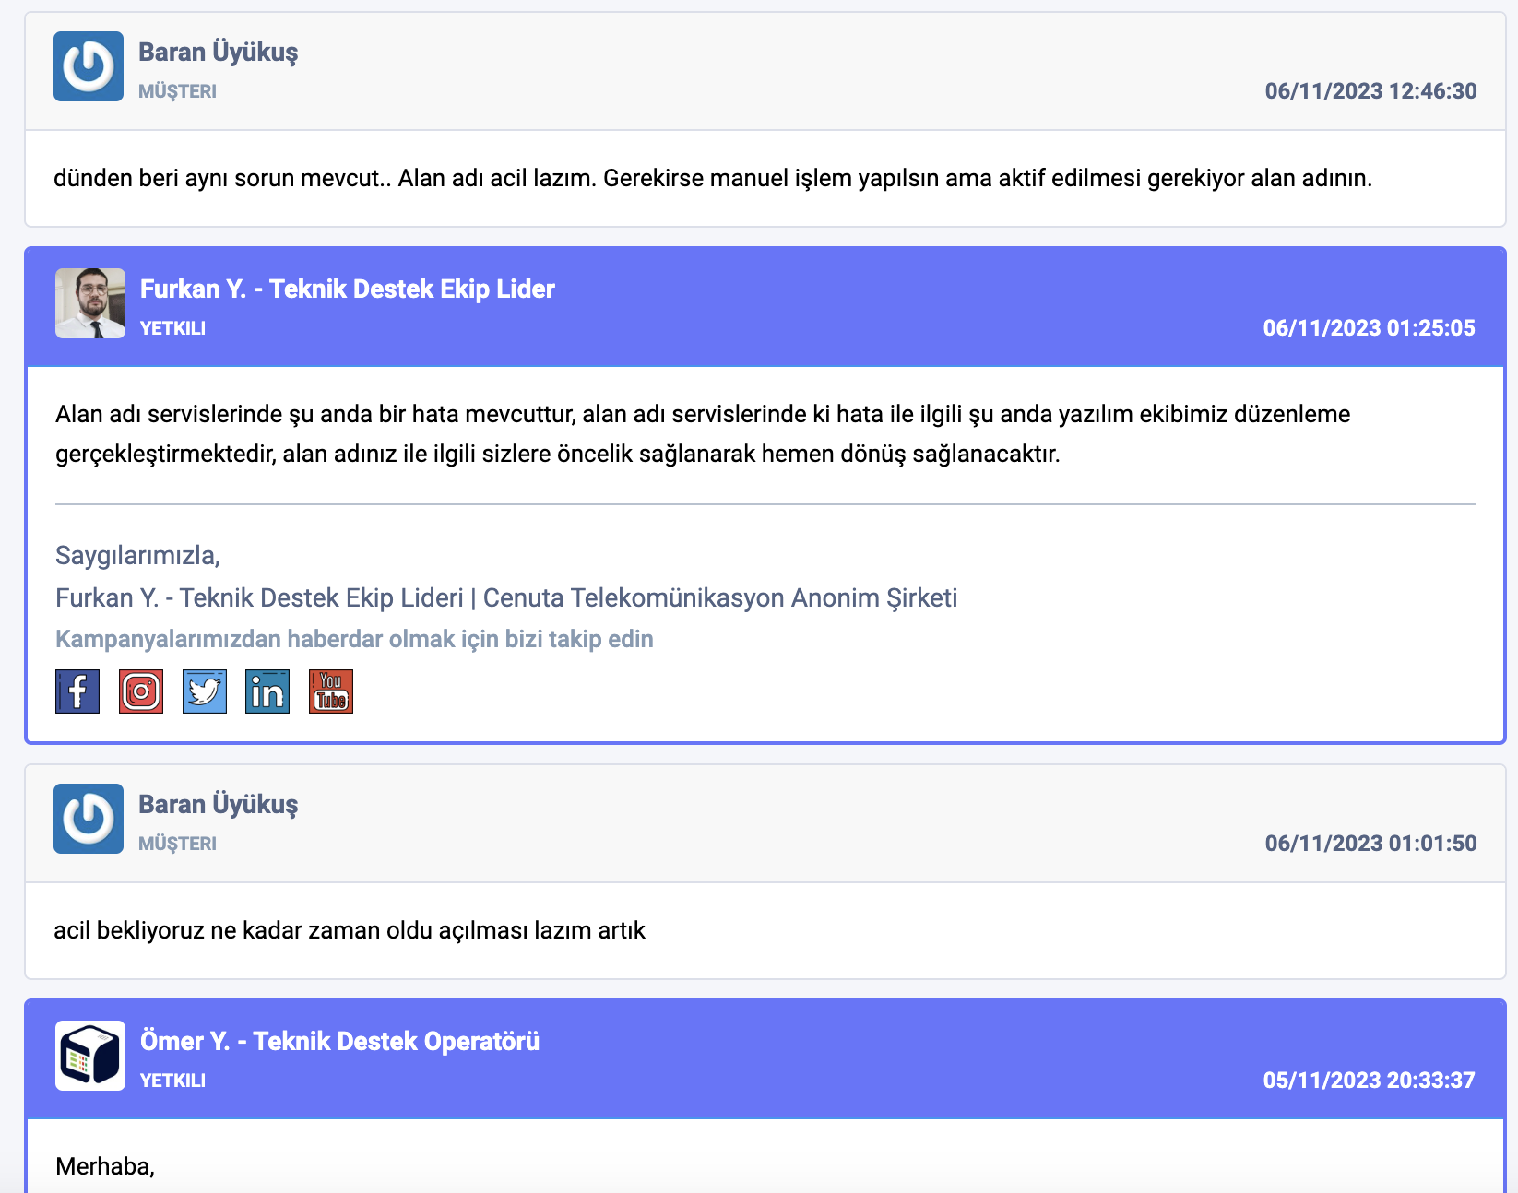Click Furkan Y. - Teknik Destek Ekip Lider header
The width and height of the screenshot is (1518, 1193).
348,289
